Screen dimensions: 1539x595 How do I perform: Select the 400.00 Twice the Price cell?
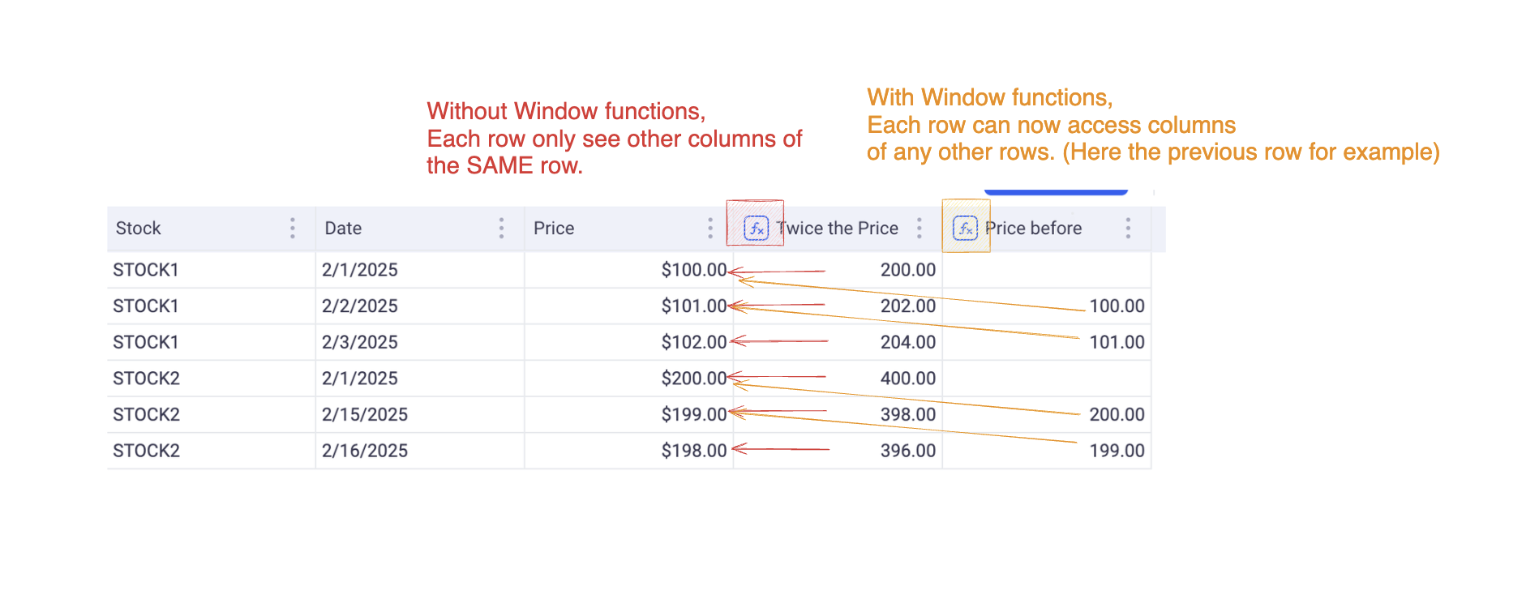coord(907,379)
